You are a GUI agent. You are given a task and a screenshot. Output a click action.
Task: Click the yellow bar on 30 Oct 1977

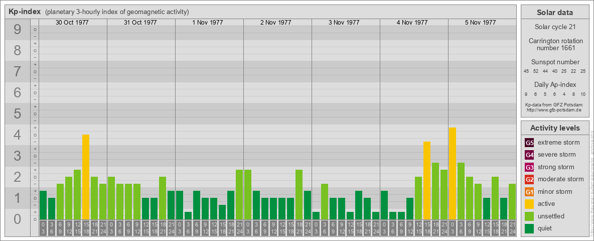tap(86, 177)
